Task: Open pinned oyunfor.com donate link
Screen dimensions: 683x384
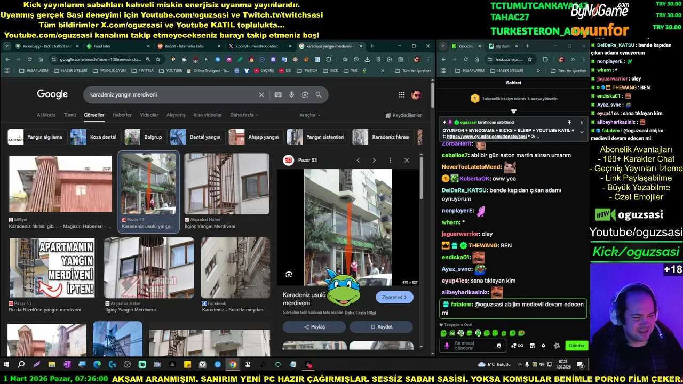Action: click(487, 137)
